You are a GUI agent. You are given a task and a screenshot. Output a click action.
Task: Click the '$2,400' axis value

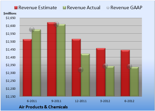click(11, 57)
